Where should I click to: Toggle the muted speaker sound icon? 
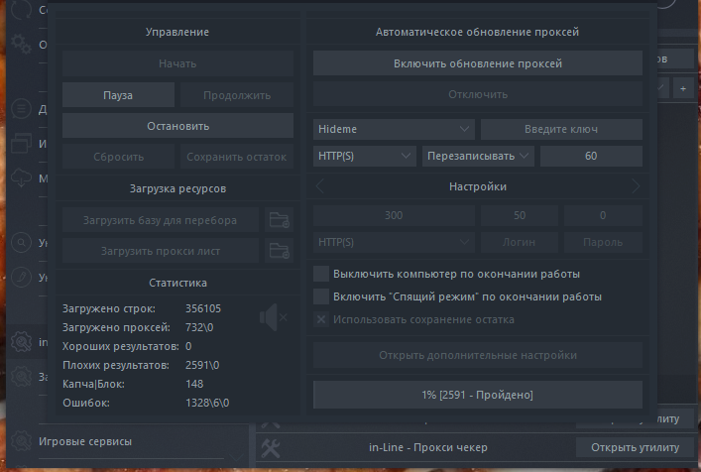273,317
